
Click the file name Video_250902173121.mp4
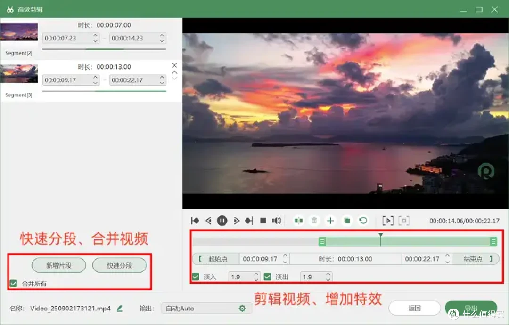(70, 309)
